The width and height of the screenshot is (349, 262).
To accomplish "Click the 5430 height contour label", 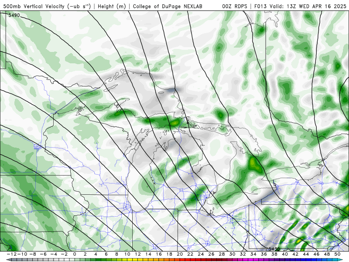I will (274, 249).
